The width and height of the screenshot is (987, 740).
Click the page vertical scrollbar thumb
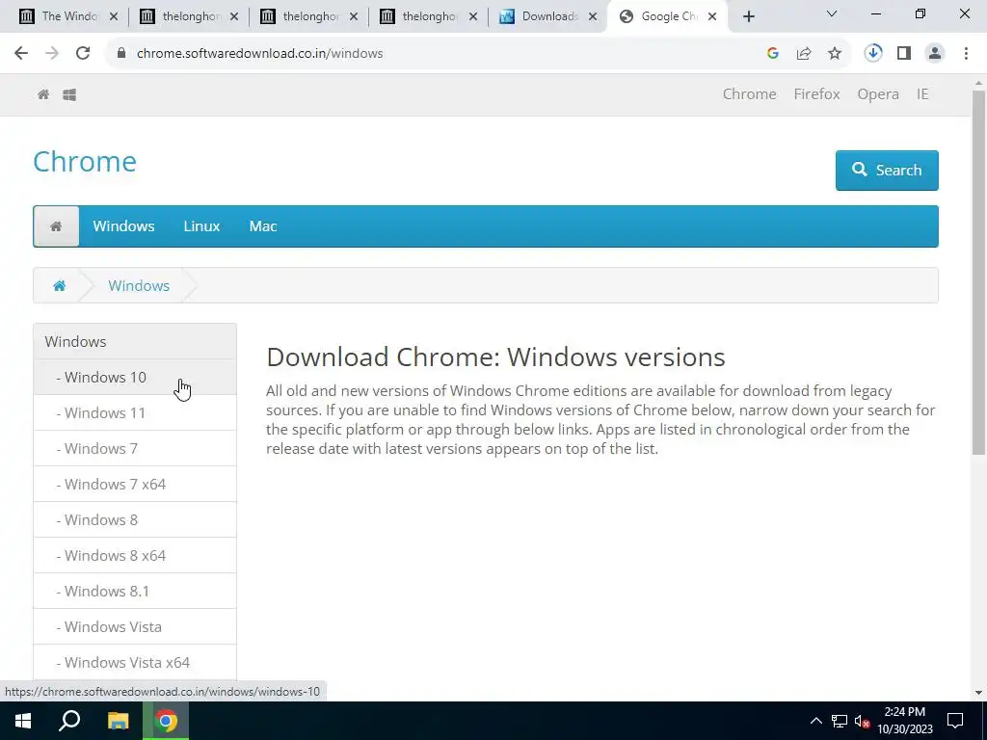point(978,273)
